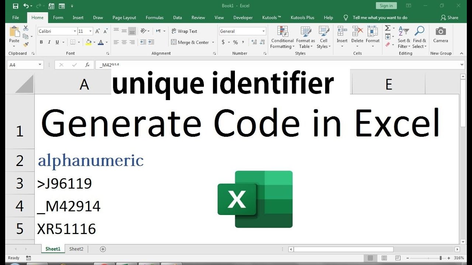Open the File menu tab
472x265 pixels.
[x=15, y=17]
